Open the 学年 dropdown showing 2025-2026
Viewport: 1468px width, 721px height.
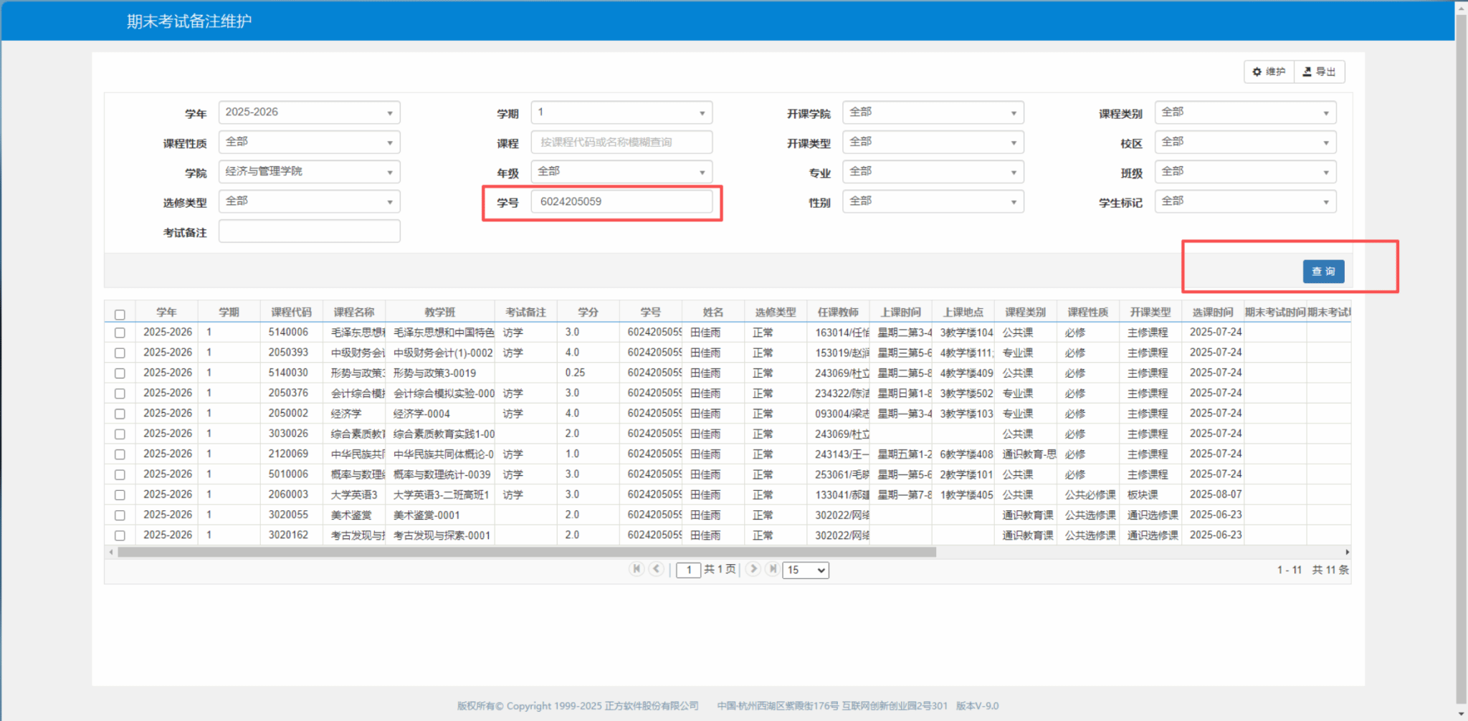tap(309, 113)
